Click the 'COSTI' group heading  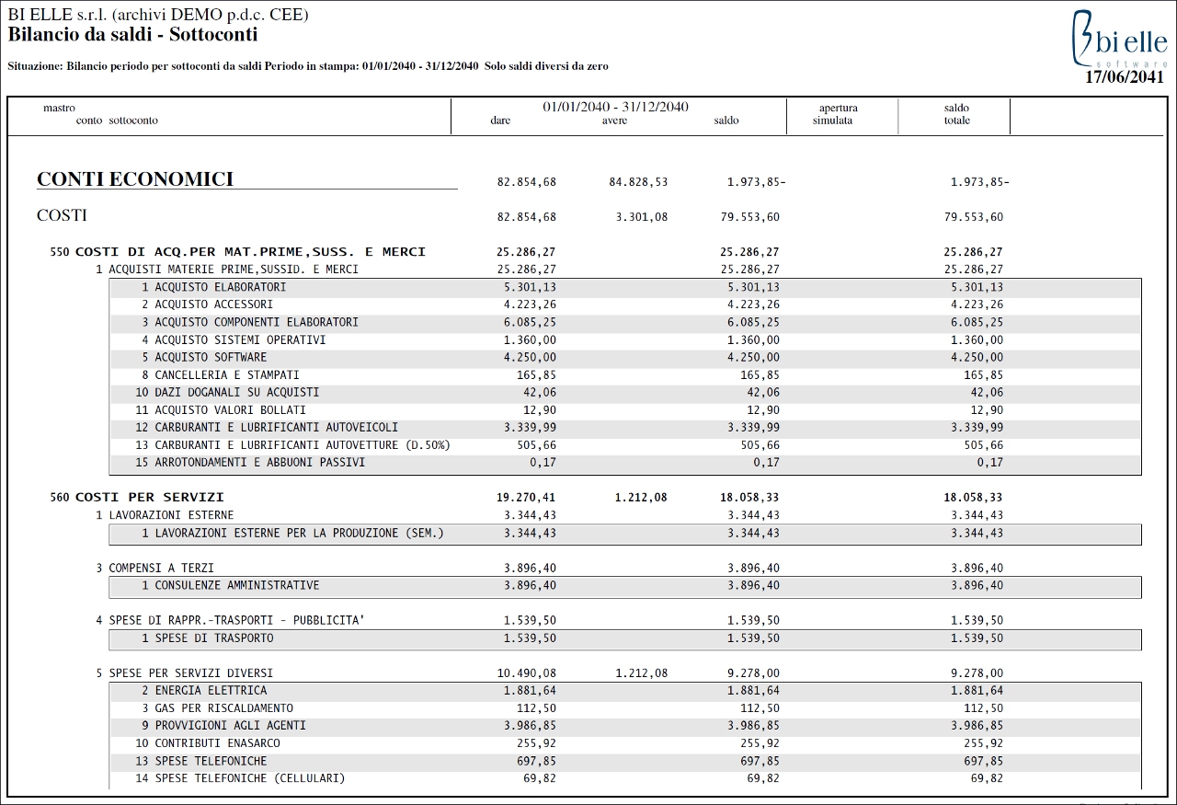62,215
